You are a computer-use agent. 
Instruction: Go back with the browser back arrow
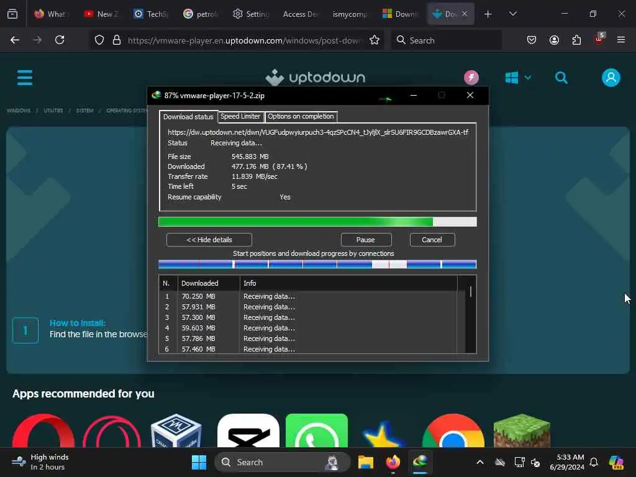pos(15,40)
